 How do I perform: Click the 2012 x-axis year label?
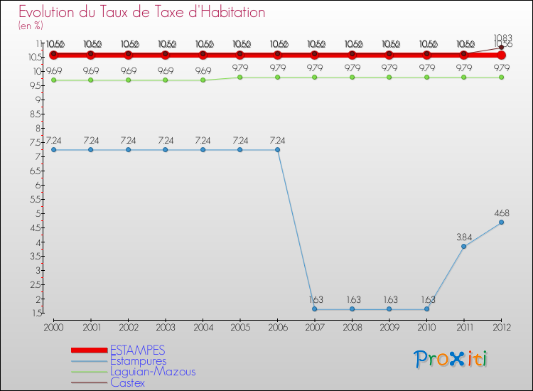point(502,328)
